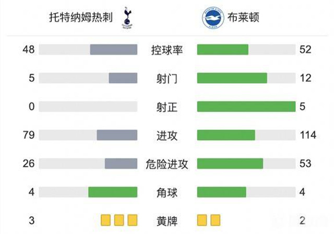This screenshot has height=234, width=334.
Task: Click the 黄牌 yellow cards label
Action: (167, 220)
